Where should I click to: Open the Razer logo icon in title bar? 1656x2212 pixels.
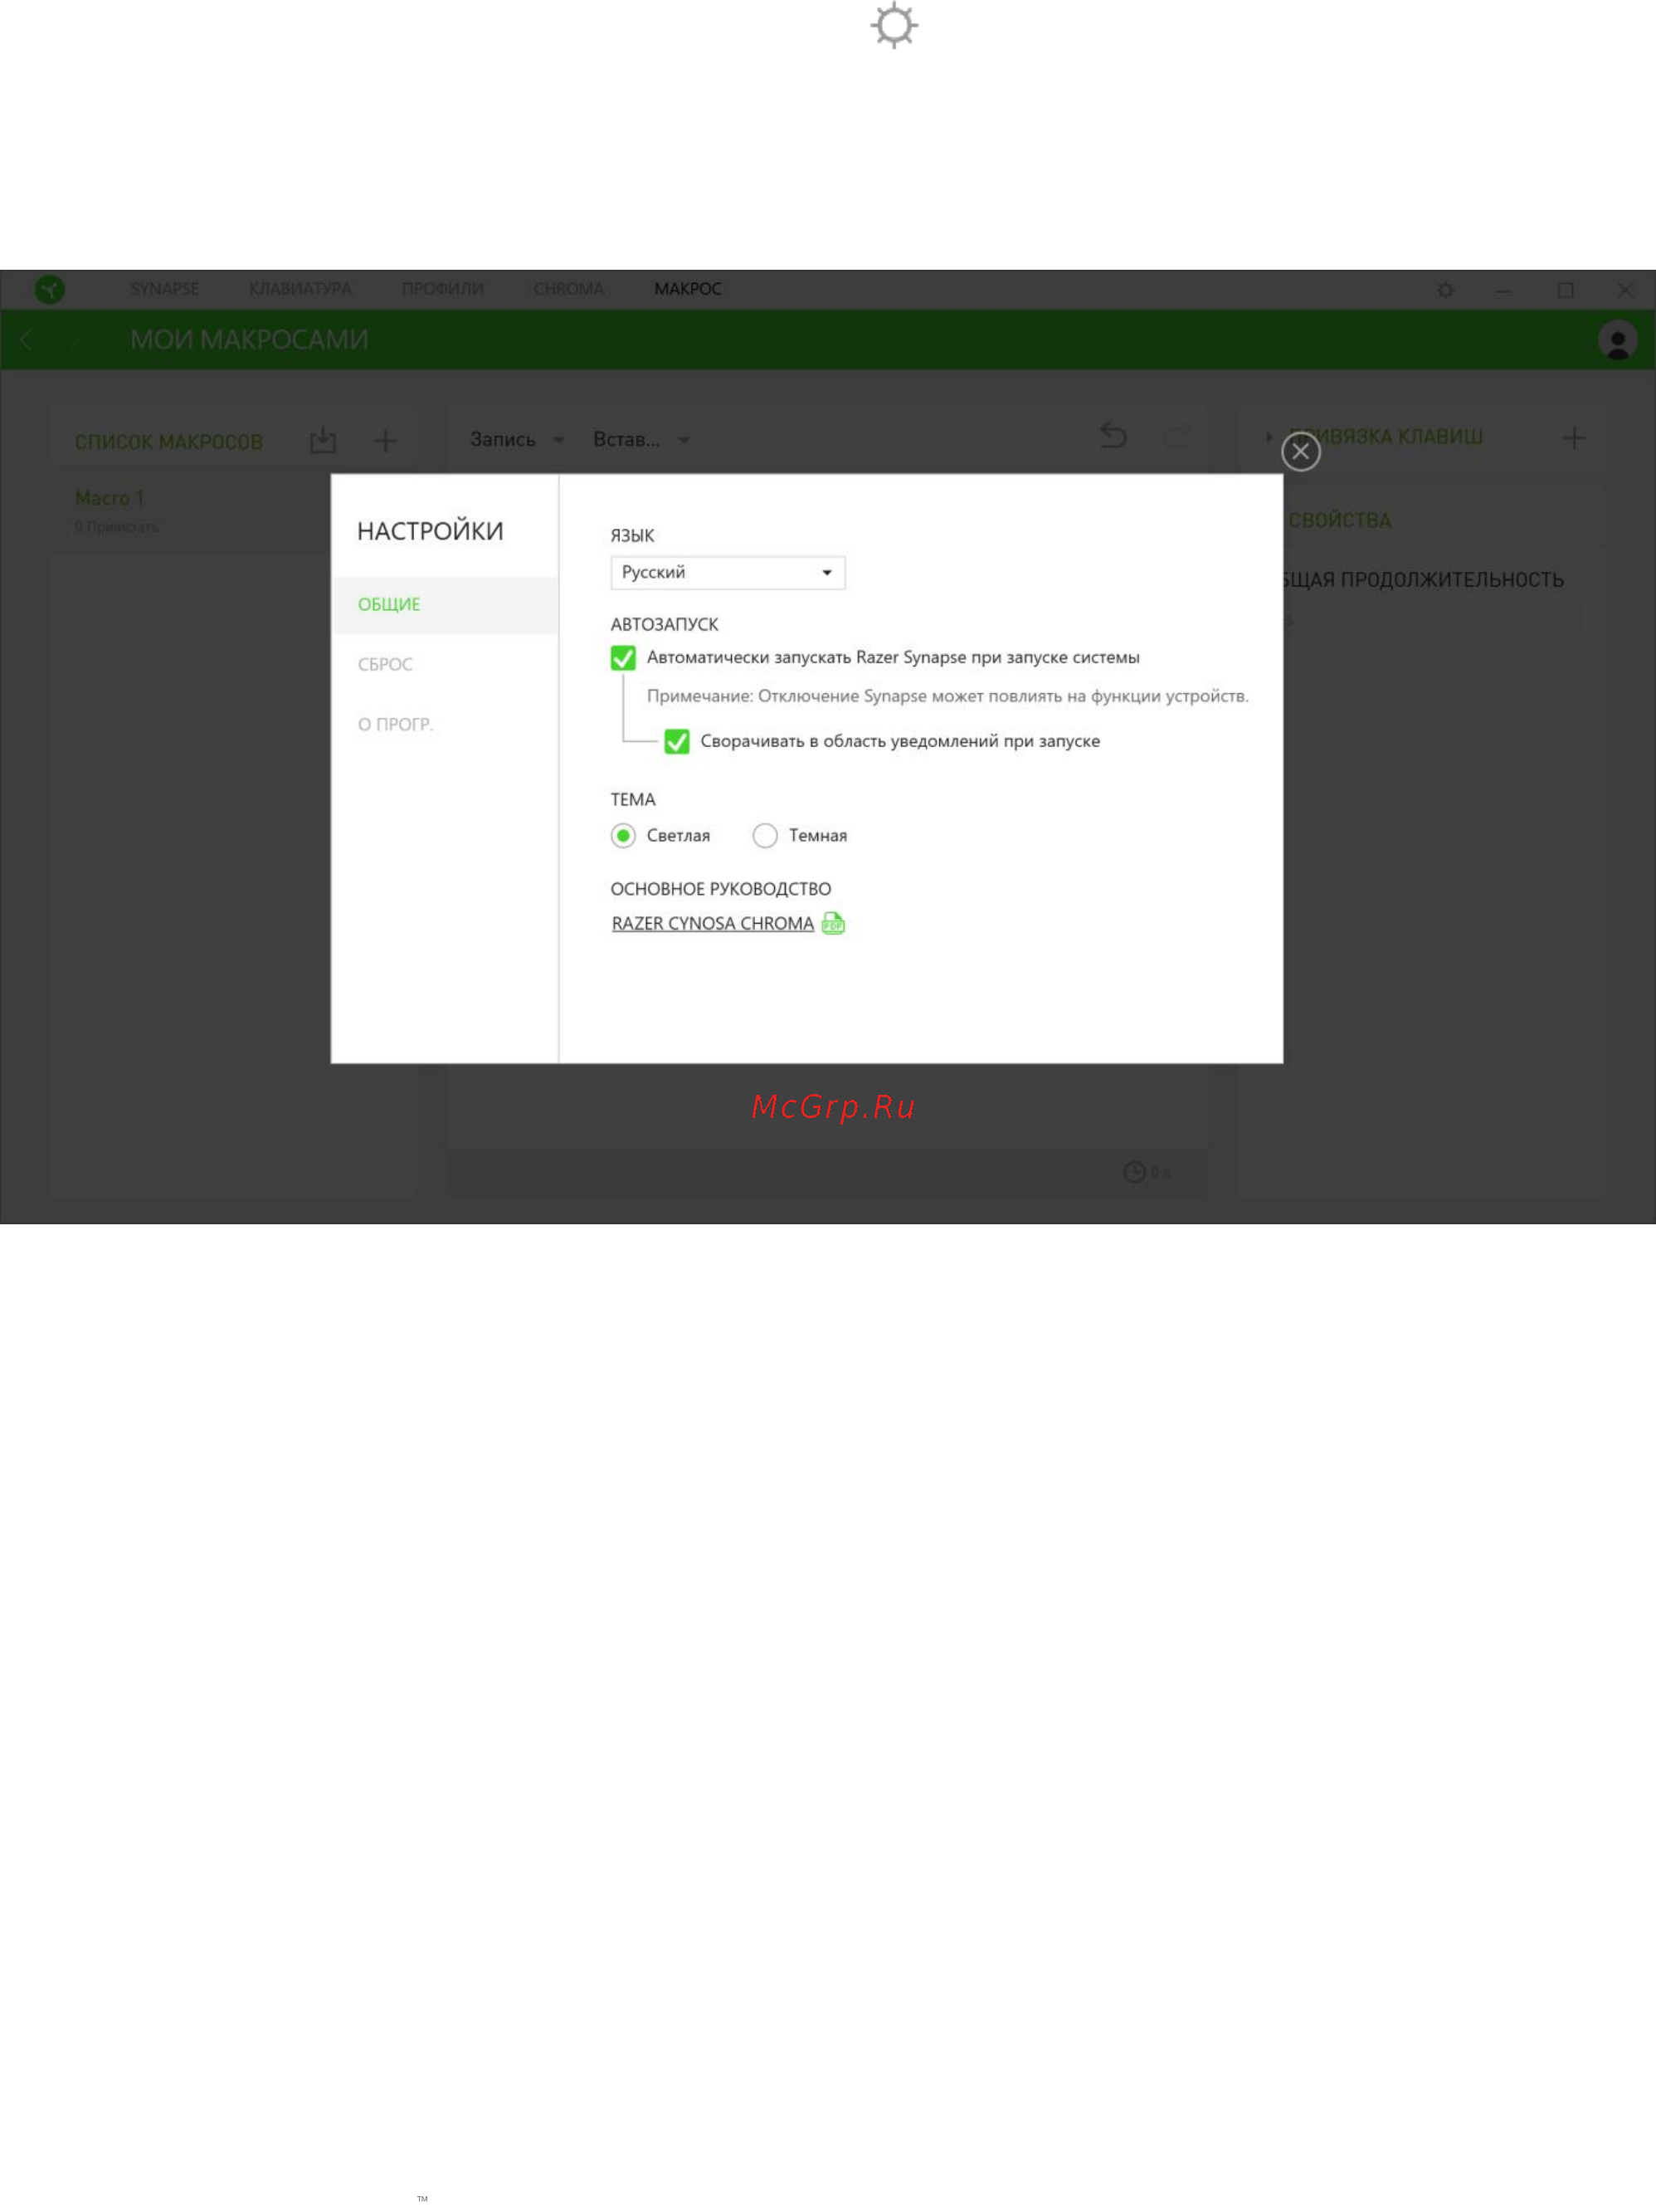click(49, 290)
